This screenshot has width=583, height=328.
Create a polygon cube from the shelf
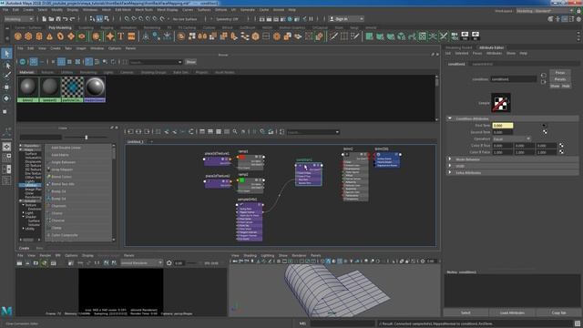pos(28,36)
